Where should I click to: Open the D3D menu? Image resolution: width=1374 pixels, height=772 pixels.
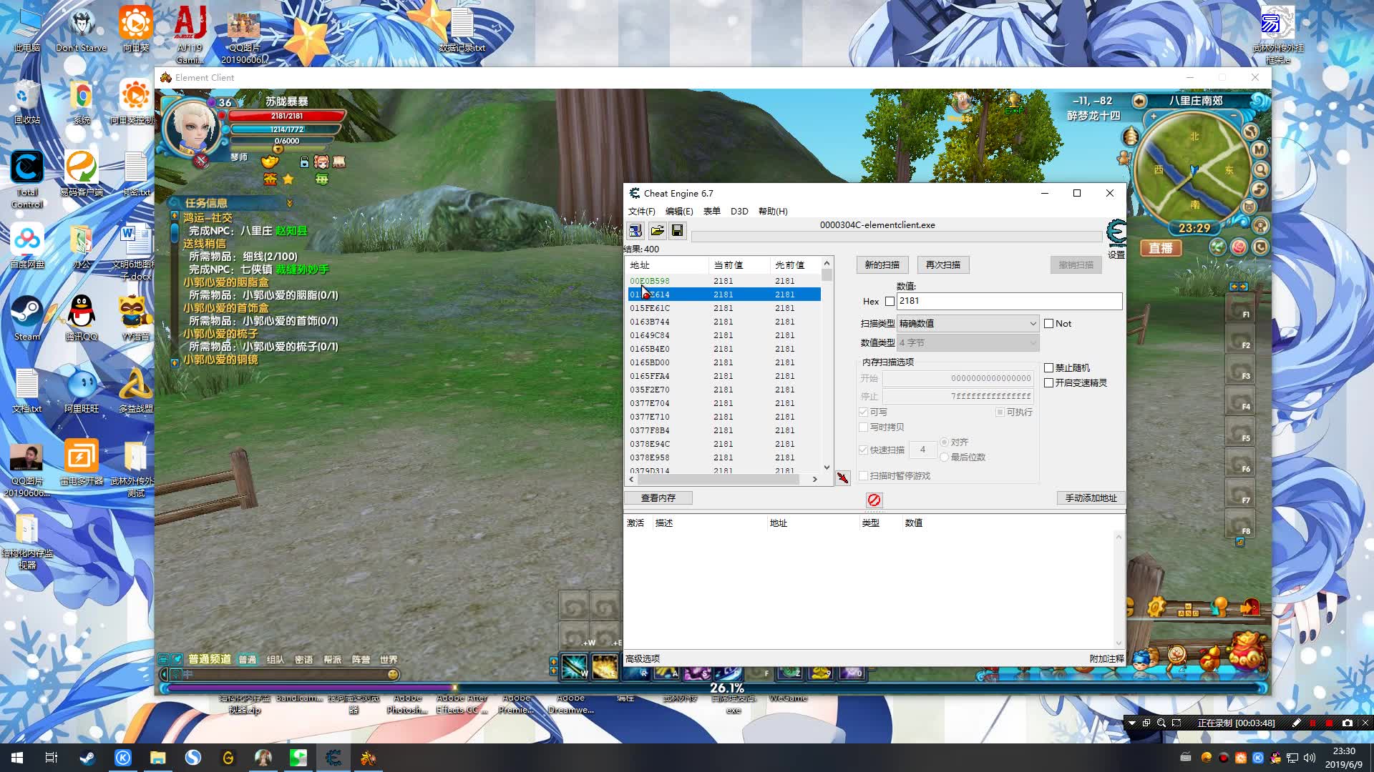[739, 212]
